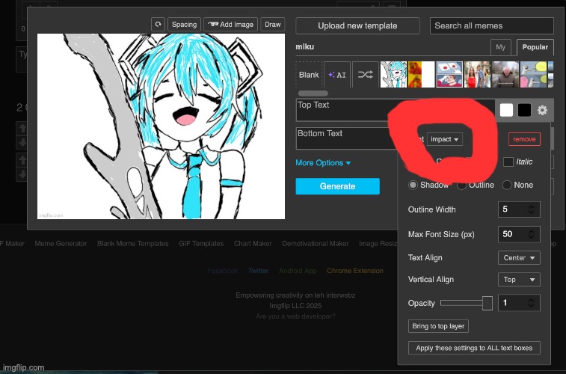Open the Vertical Align dropdown

pos(519,280)
